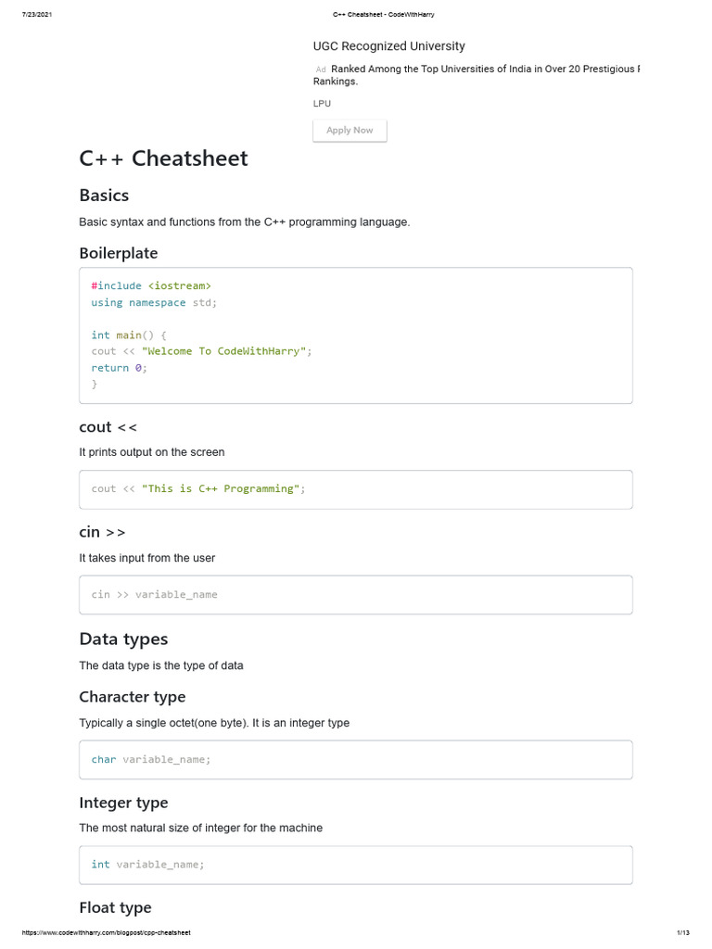
Task: Click the "cout <<" heading
Action: 108,427
